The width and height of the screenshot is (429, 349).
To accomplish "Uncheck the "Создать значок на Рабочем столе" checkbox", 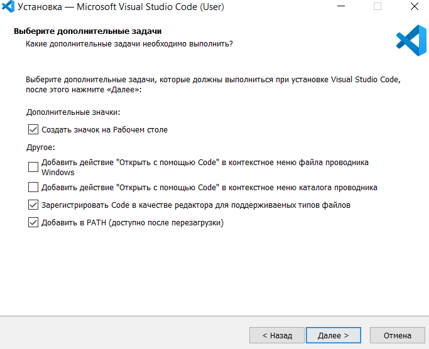I will (x=33, y=130).
